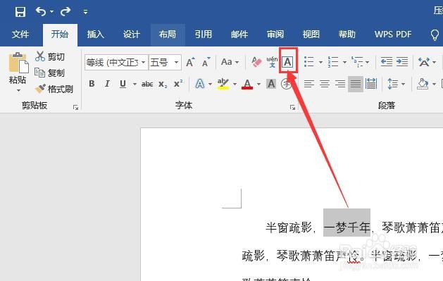Click the 粘贴 paste button

click(x=18, y=68)
